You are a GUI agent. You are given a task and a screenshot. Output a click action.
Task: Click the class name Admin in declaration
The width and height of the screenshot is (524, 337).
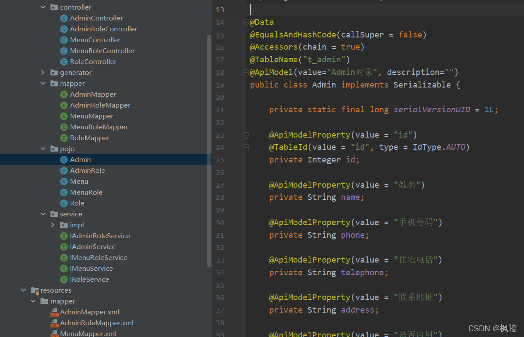pyautogui.click(x=324, y=84)
